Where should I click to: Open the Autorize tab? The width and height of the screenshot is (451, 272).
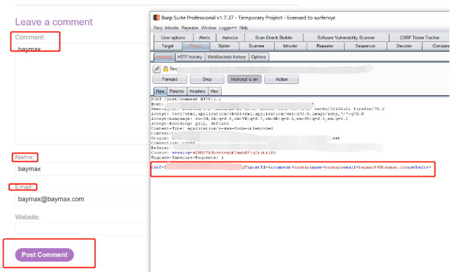(x=230, y=38)
